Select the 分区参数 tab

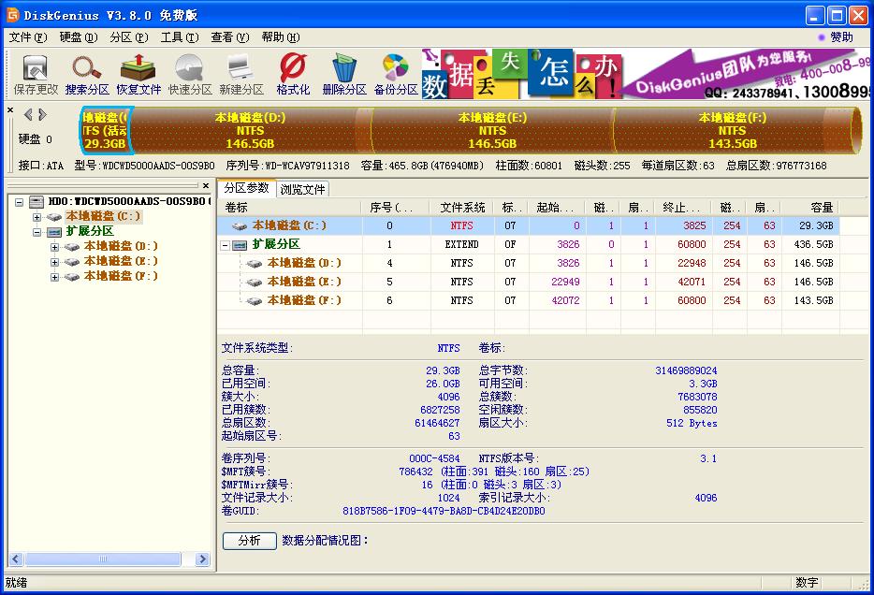(x=247, y=187)
